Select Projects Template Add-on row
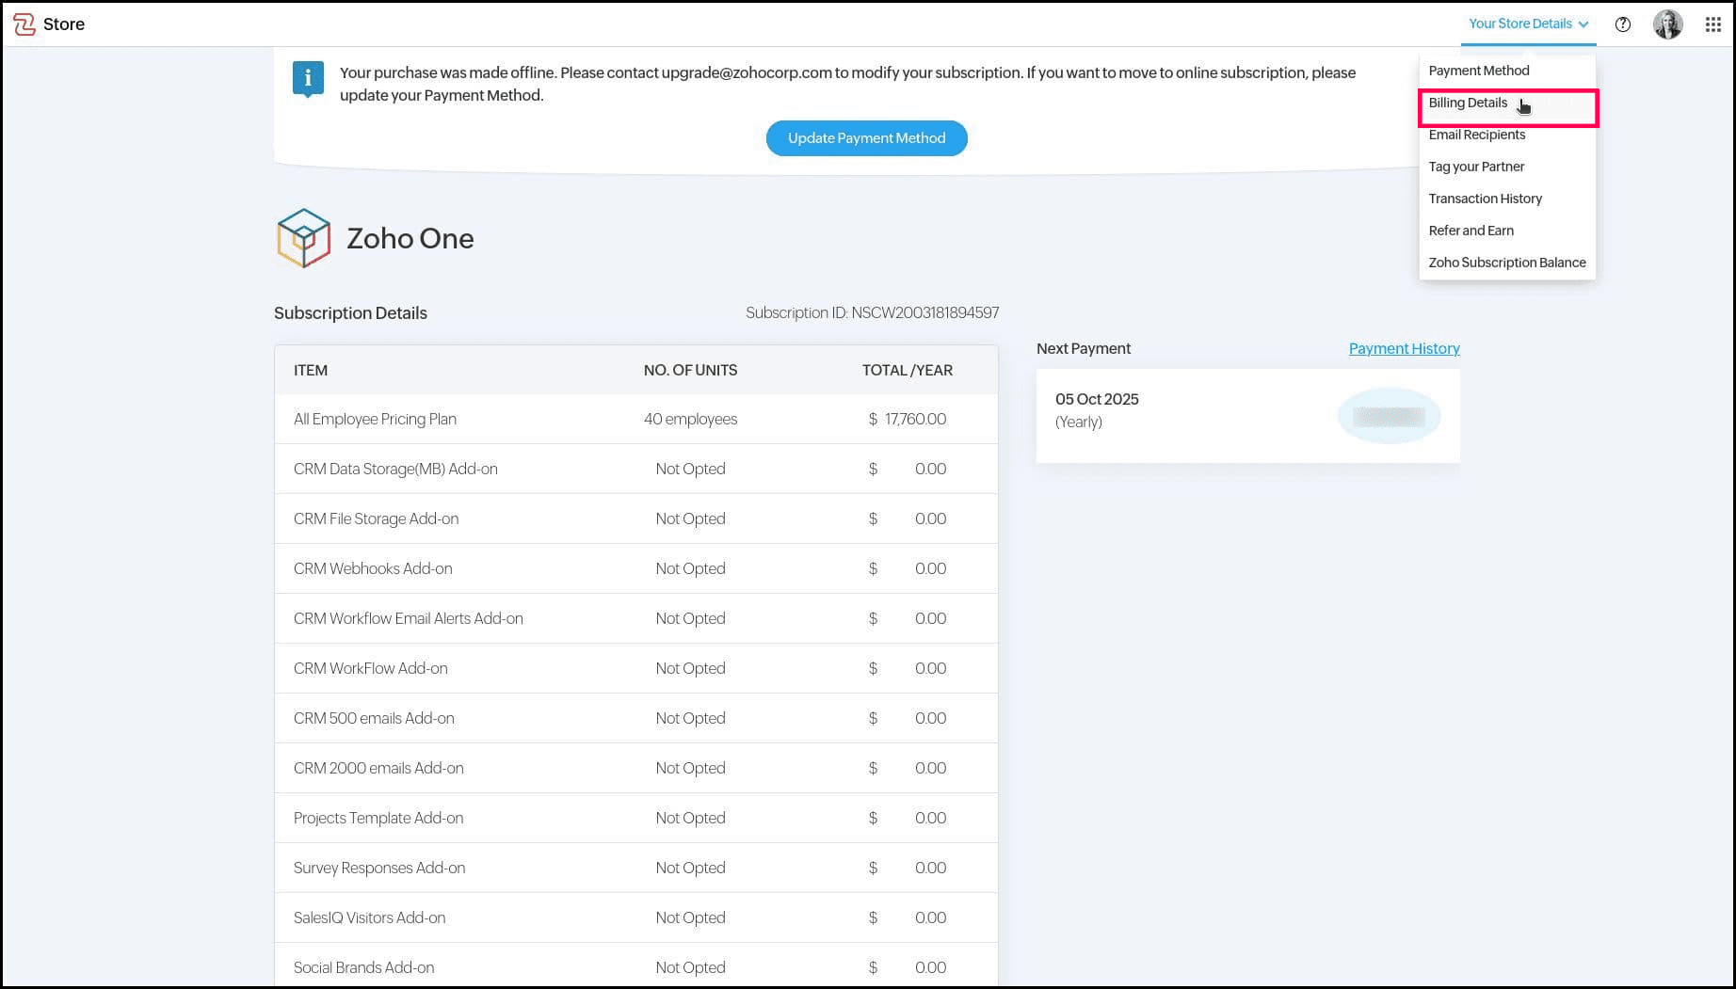This screenshot has height=989, width=1736. (x=636, y=818)
